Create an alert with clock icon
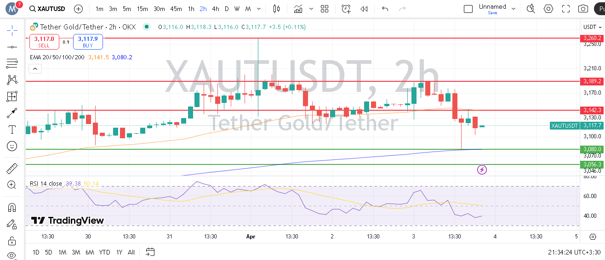Image resolution: width=605 pixels, height=260 pixels. click(x=346, y=9)
